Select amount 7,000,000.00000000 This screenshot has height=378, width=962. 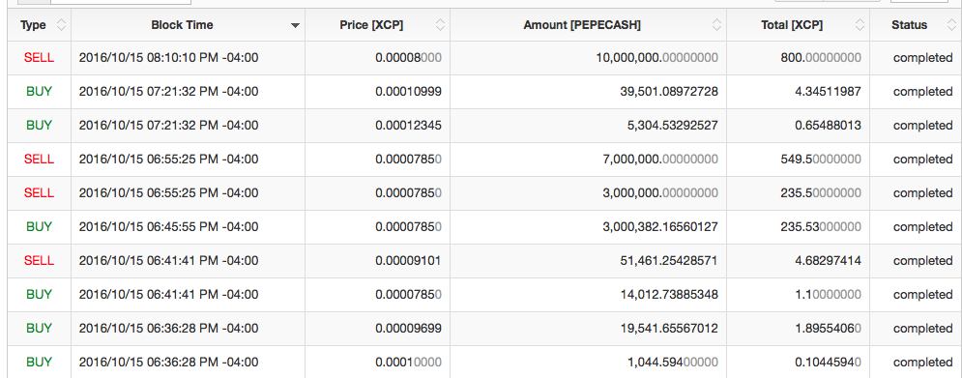660,159
